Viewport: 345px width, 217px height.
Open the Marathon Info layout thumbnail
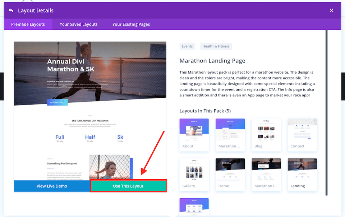[x=266, y=175]
